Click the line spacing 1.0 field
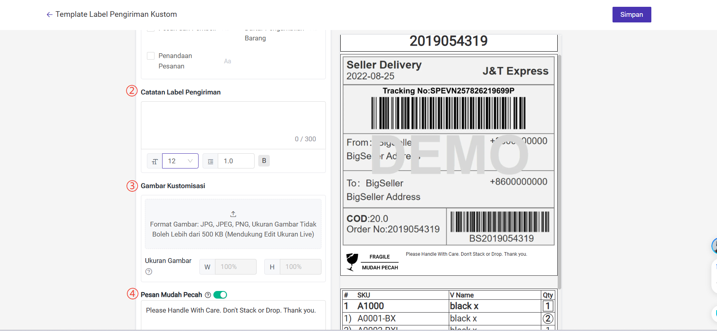 (236, 161)
